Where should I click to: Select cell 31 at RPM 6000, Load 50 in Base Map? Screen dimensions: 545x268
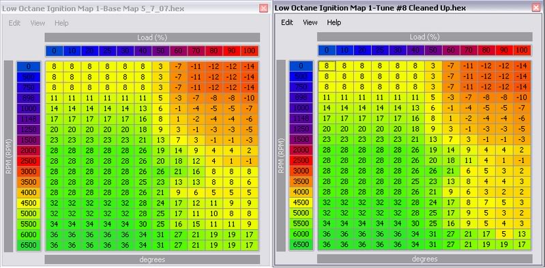click(160, 235)
